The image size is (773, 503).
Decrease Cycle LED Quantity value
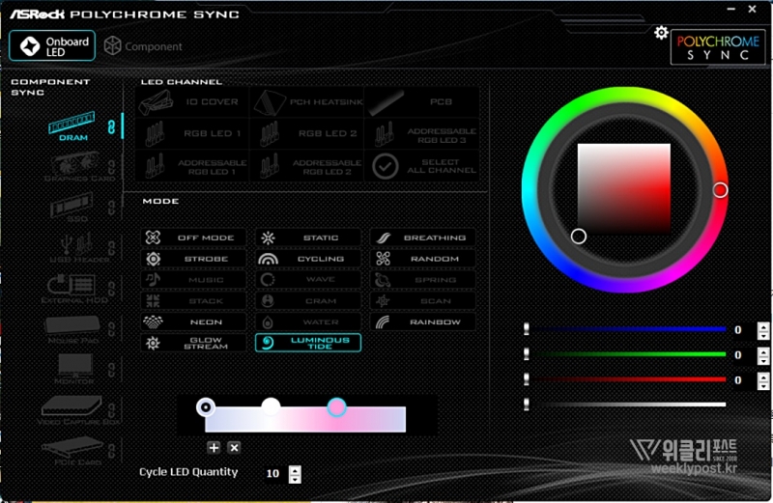coord(295,478)
